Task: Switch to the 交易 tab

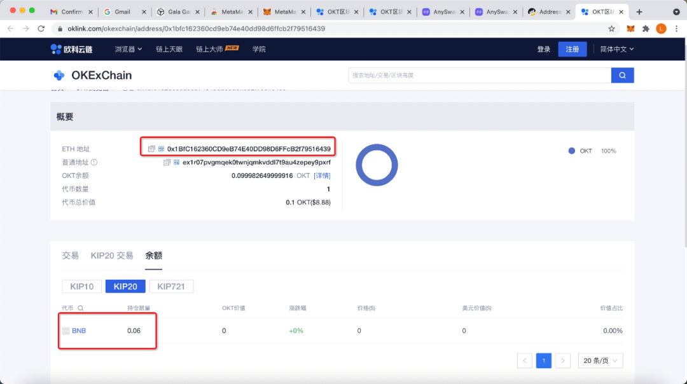Action: point(70,256)
